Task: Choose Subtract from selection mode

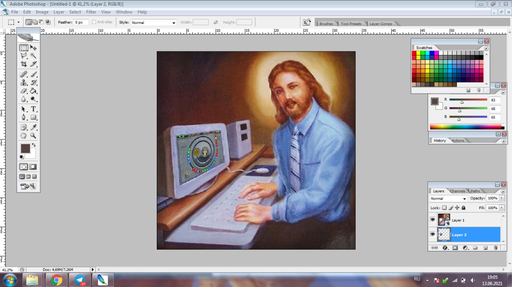Action: click(x=42, y=22)
